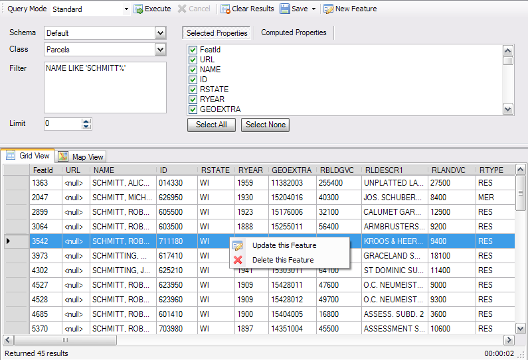Open the Class Parcels dropdown arrow
The height and width of the screenshot is (360, 528).
pos(160,50)
